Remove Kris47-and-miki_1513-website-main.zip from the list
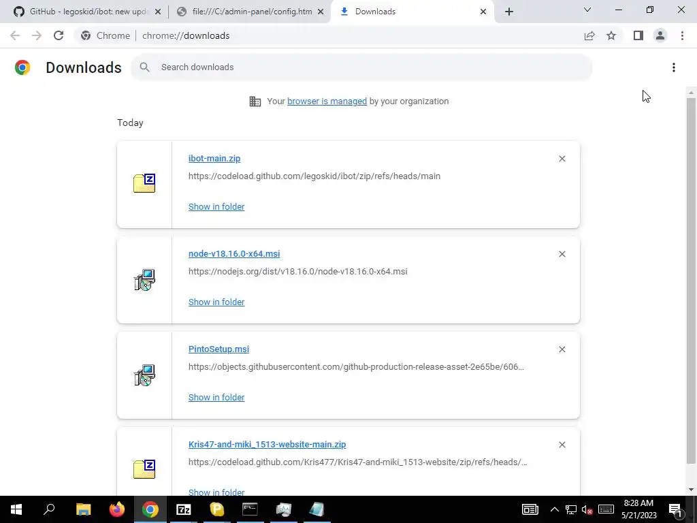Image resolution: width=697 pixels, height=523 pixels. click(x=562, y=445)
